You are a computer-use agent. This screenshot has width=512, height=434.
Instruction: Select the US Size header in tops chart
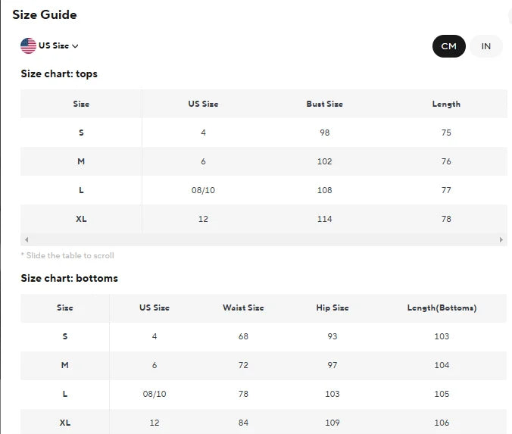(x=203, y=104)
